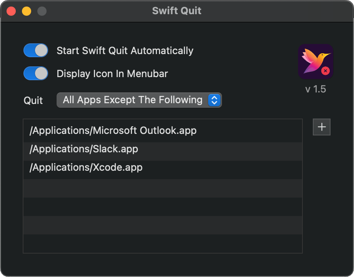The height and width of the screenshot is (277, 354).
Task: Minimize the Swift Quit window
Action: tap(27, 11)
